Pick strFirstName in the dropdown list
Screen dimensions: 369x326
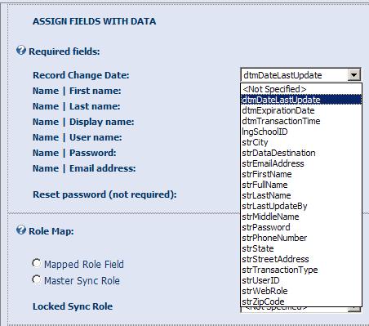[x=301, y=174]
